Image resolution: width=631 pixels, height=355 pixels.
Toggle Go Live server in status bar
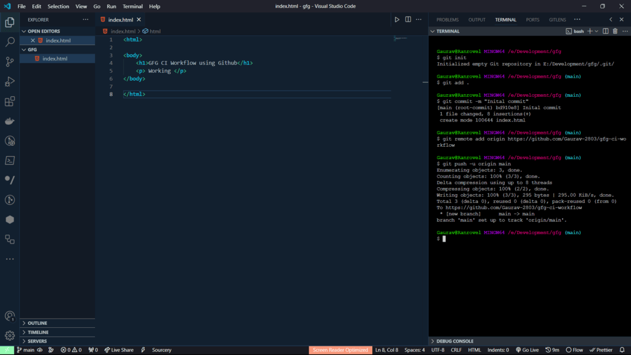[x=527, y=350]
